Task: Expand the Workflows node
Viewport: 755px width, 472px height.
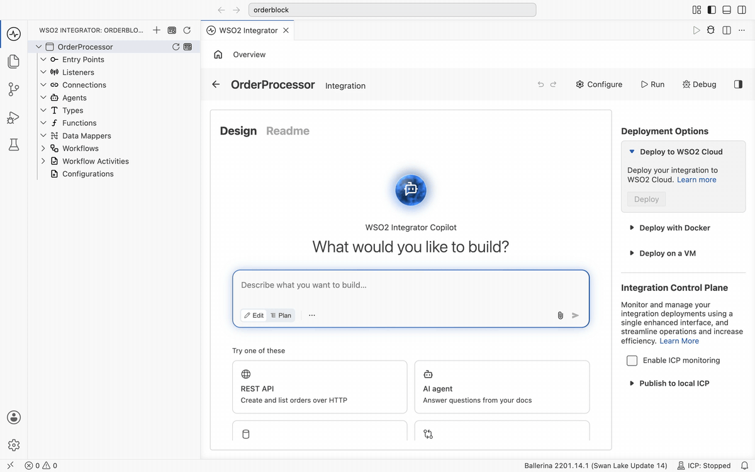Action: tap(43, 149)
